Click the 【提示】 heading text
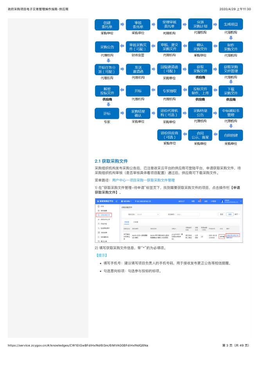The height and width of the screenshot is (366, 259). click(102, 255)
